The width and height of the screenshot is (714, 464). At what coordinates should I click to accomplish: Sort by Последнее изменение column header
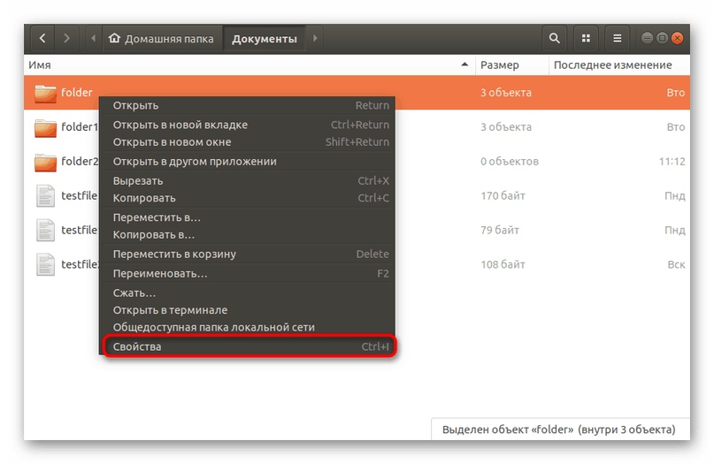click(x=612, y=65)
